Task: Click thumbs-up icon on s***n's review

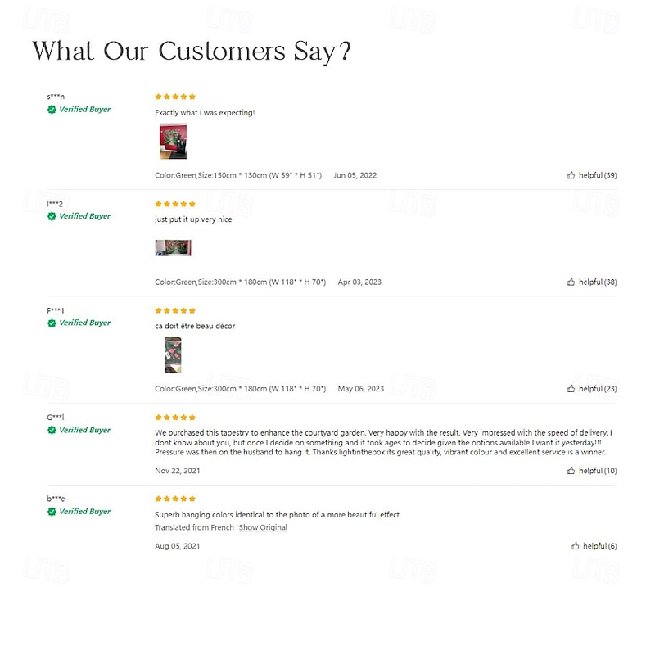Action: point(571,175)
